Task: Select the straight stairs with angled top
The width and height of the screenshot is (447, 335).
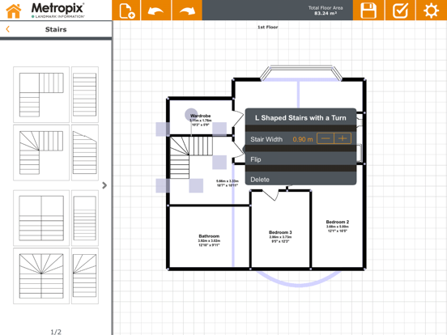Action: coord(85,152)
